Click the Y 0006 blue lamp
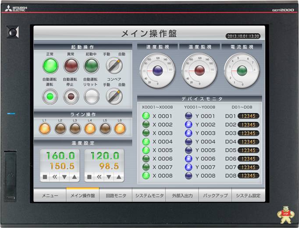 [189, 159]
